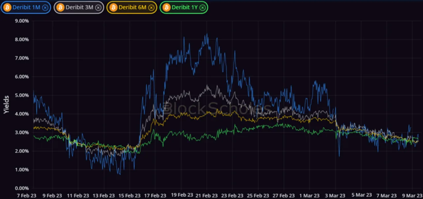This screenshot has width=423, height=199.
Task: Click the 0.00% y-axis label
Action: pos(22,188)
